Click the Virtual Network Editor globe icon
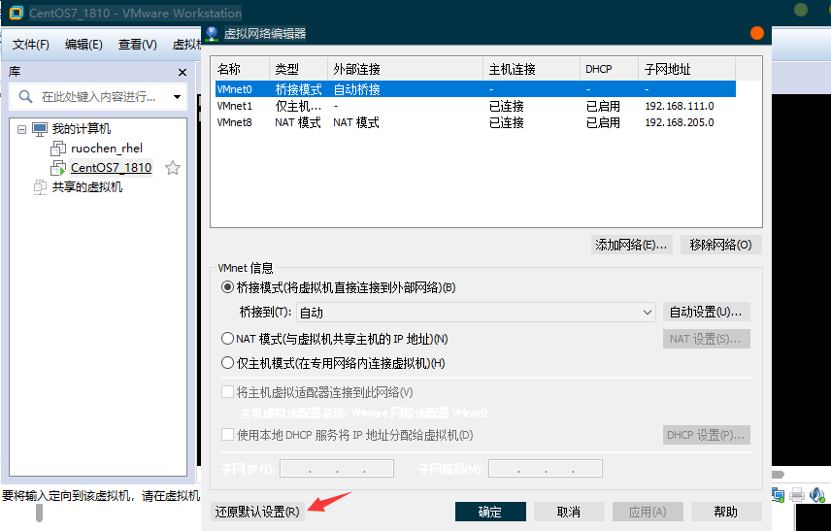 [x=212, y=33]
